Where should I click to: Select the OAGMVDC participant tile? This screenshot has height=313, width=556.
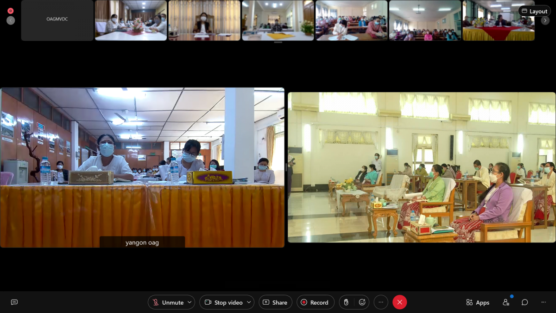(x=57, y=20)
